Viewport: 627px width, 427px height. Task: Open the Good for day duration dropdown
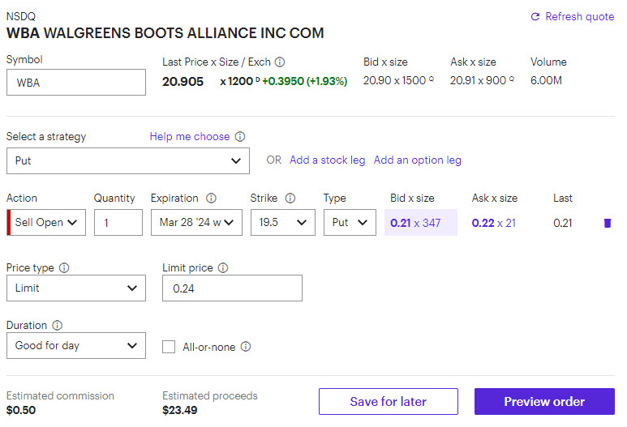(76, 346)
